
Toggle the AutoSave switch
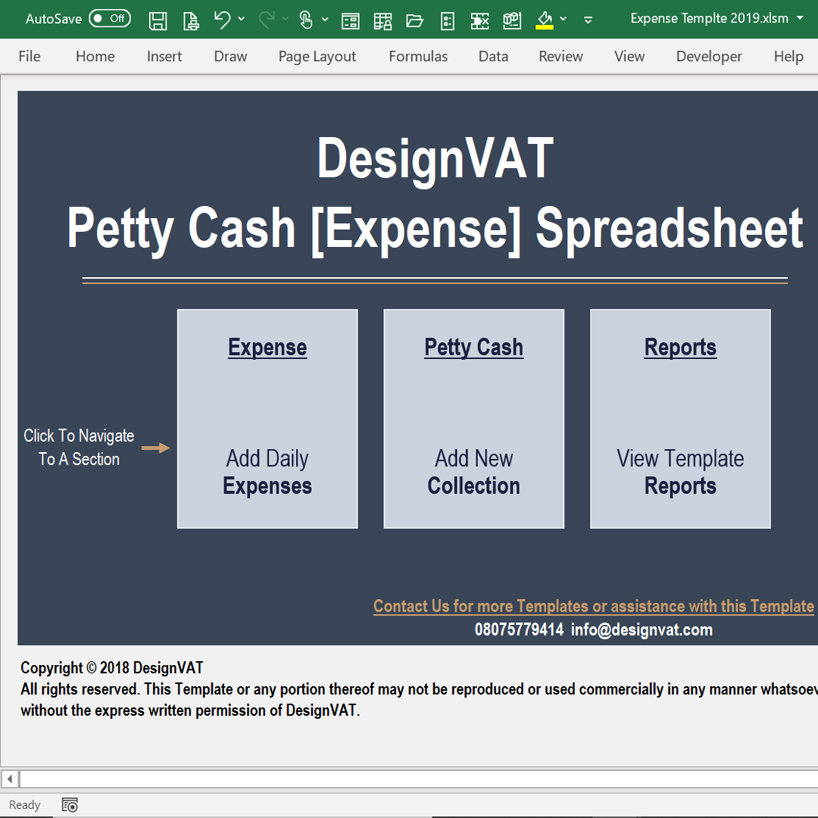(110, 19)
